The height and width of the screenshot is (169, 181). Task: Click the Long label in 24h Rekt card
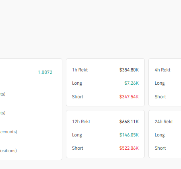coord(160,135)
